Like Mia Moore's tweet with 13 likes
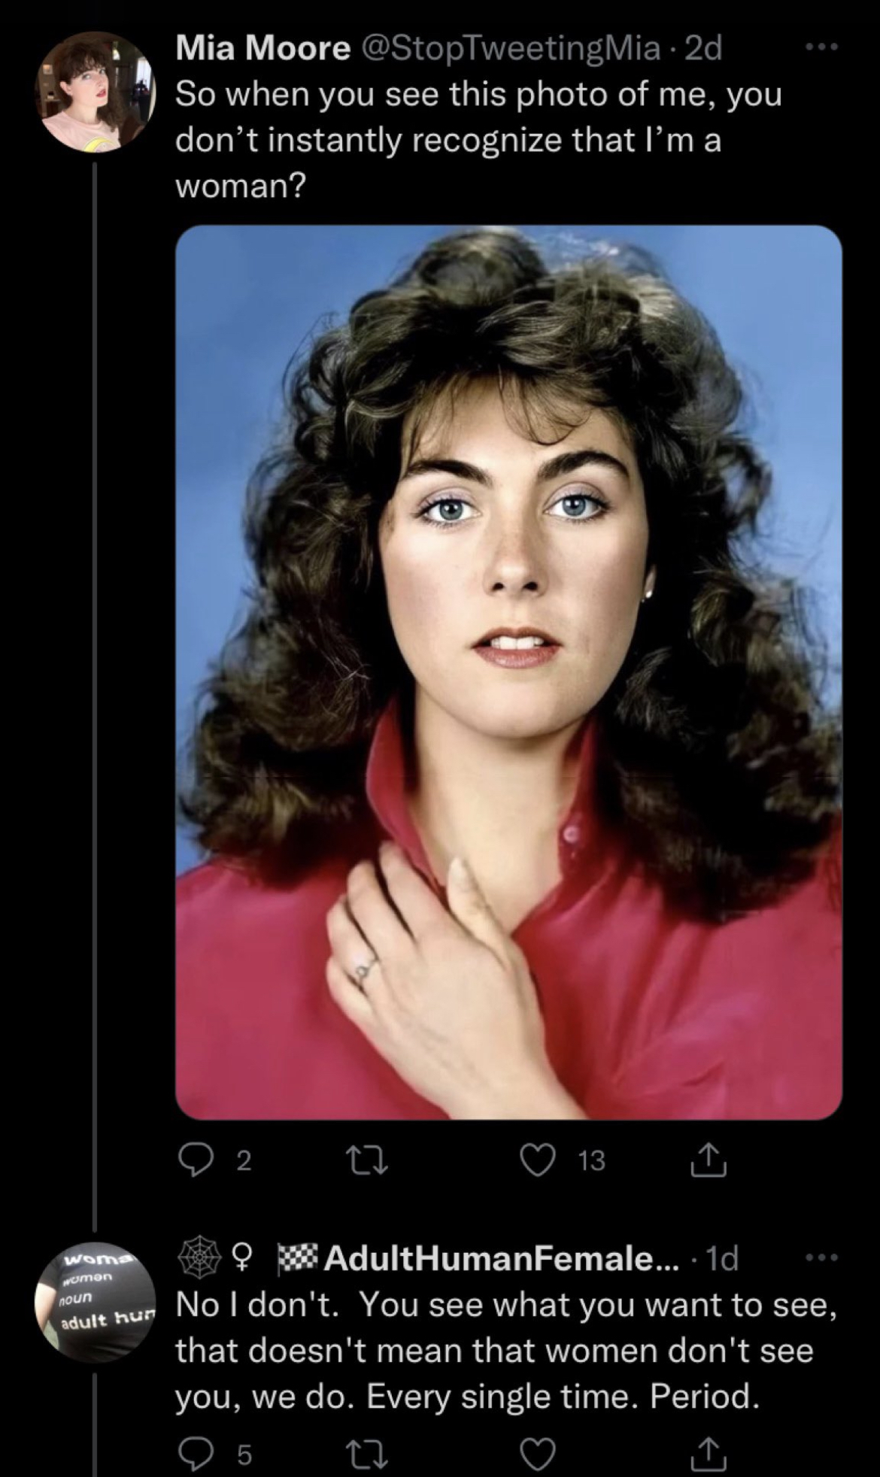 pyautogui.click(x=538, y=1160)
